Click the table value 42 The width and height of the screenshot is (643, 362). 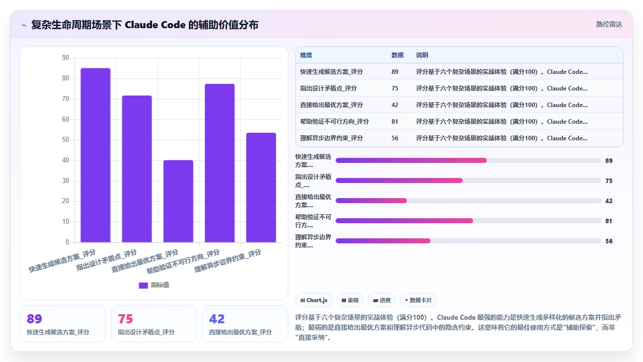[395, 105]
